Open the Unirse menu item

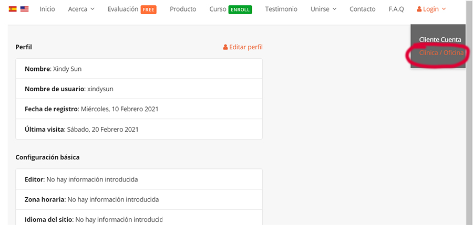320,9
